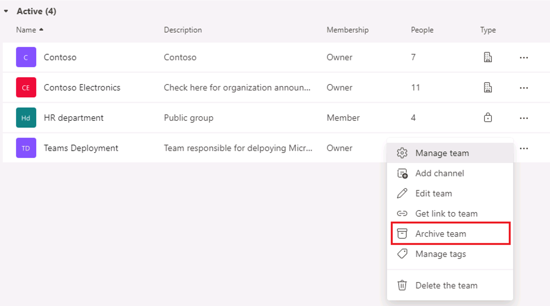This screenshot has height=306, width=550.
Task: Click the trash icon beside Delete the team
Action: click(x=402, y=285)
